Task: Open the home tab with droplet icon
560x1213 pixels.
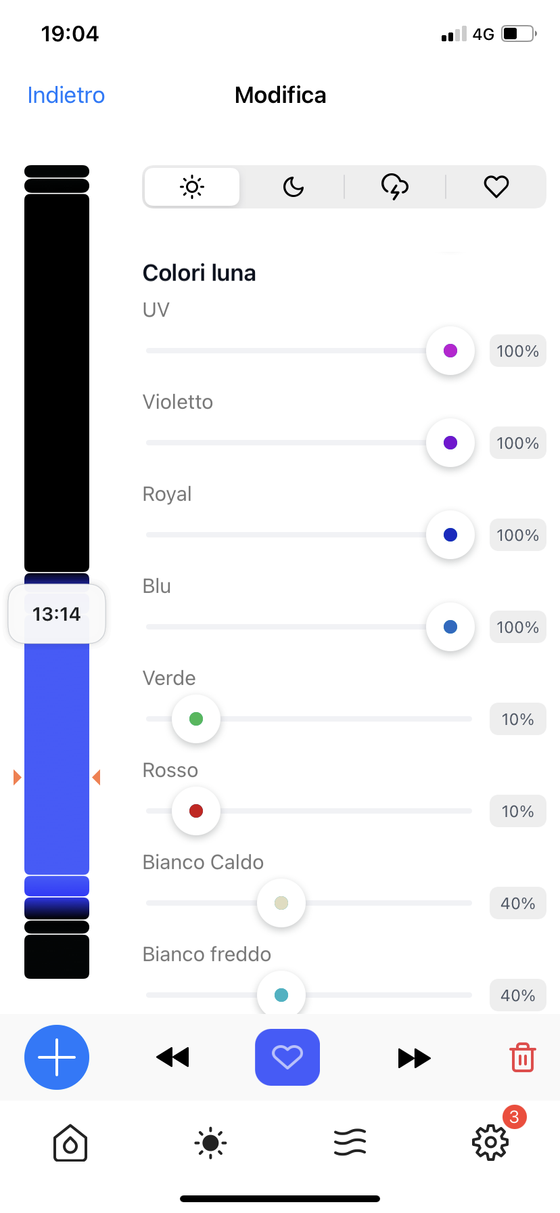Action: coord(70,1143)
